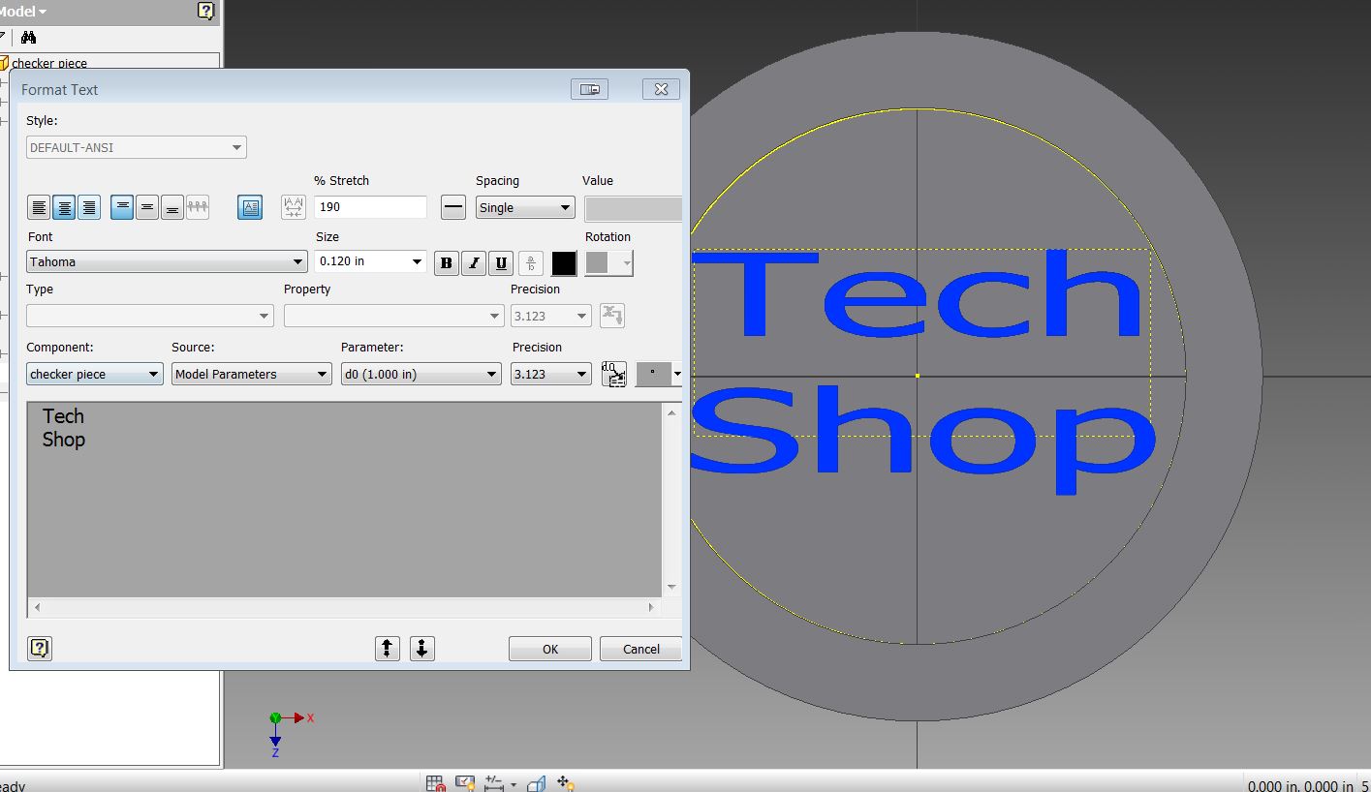
Task: Set center text justification
Action: point(64,207)
